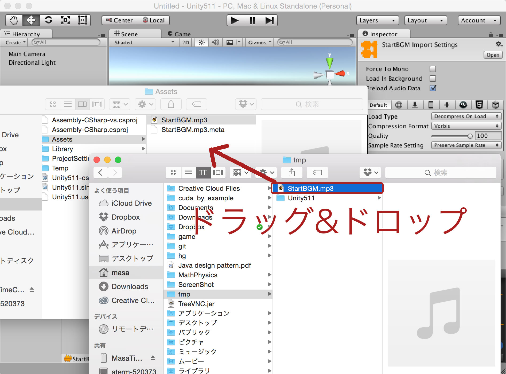Switch to the Scene tab

click(135, 34)
